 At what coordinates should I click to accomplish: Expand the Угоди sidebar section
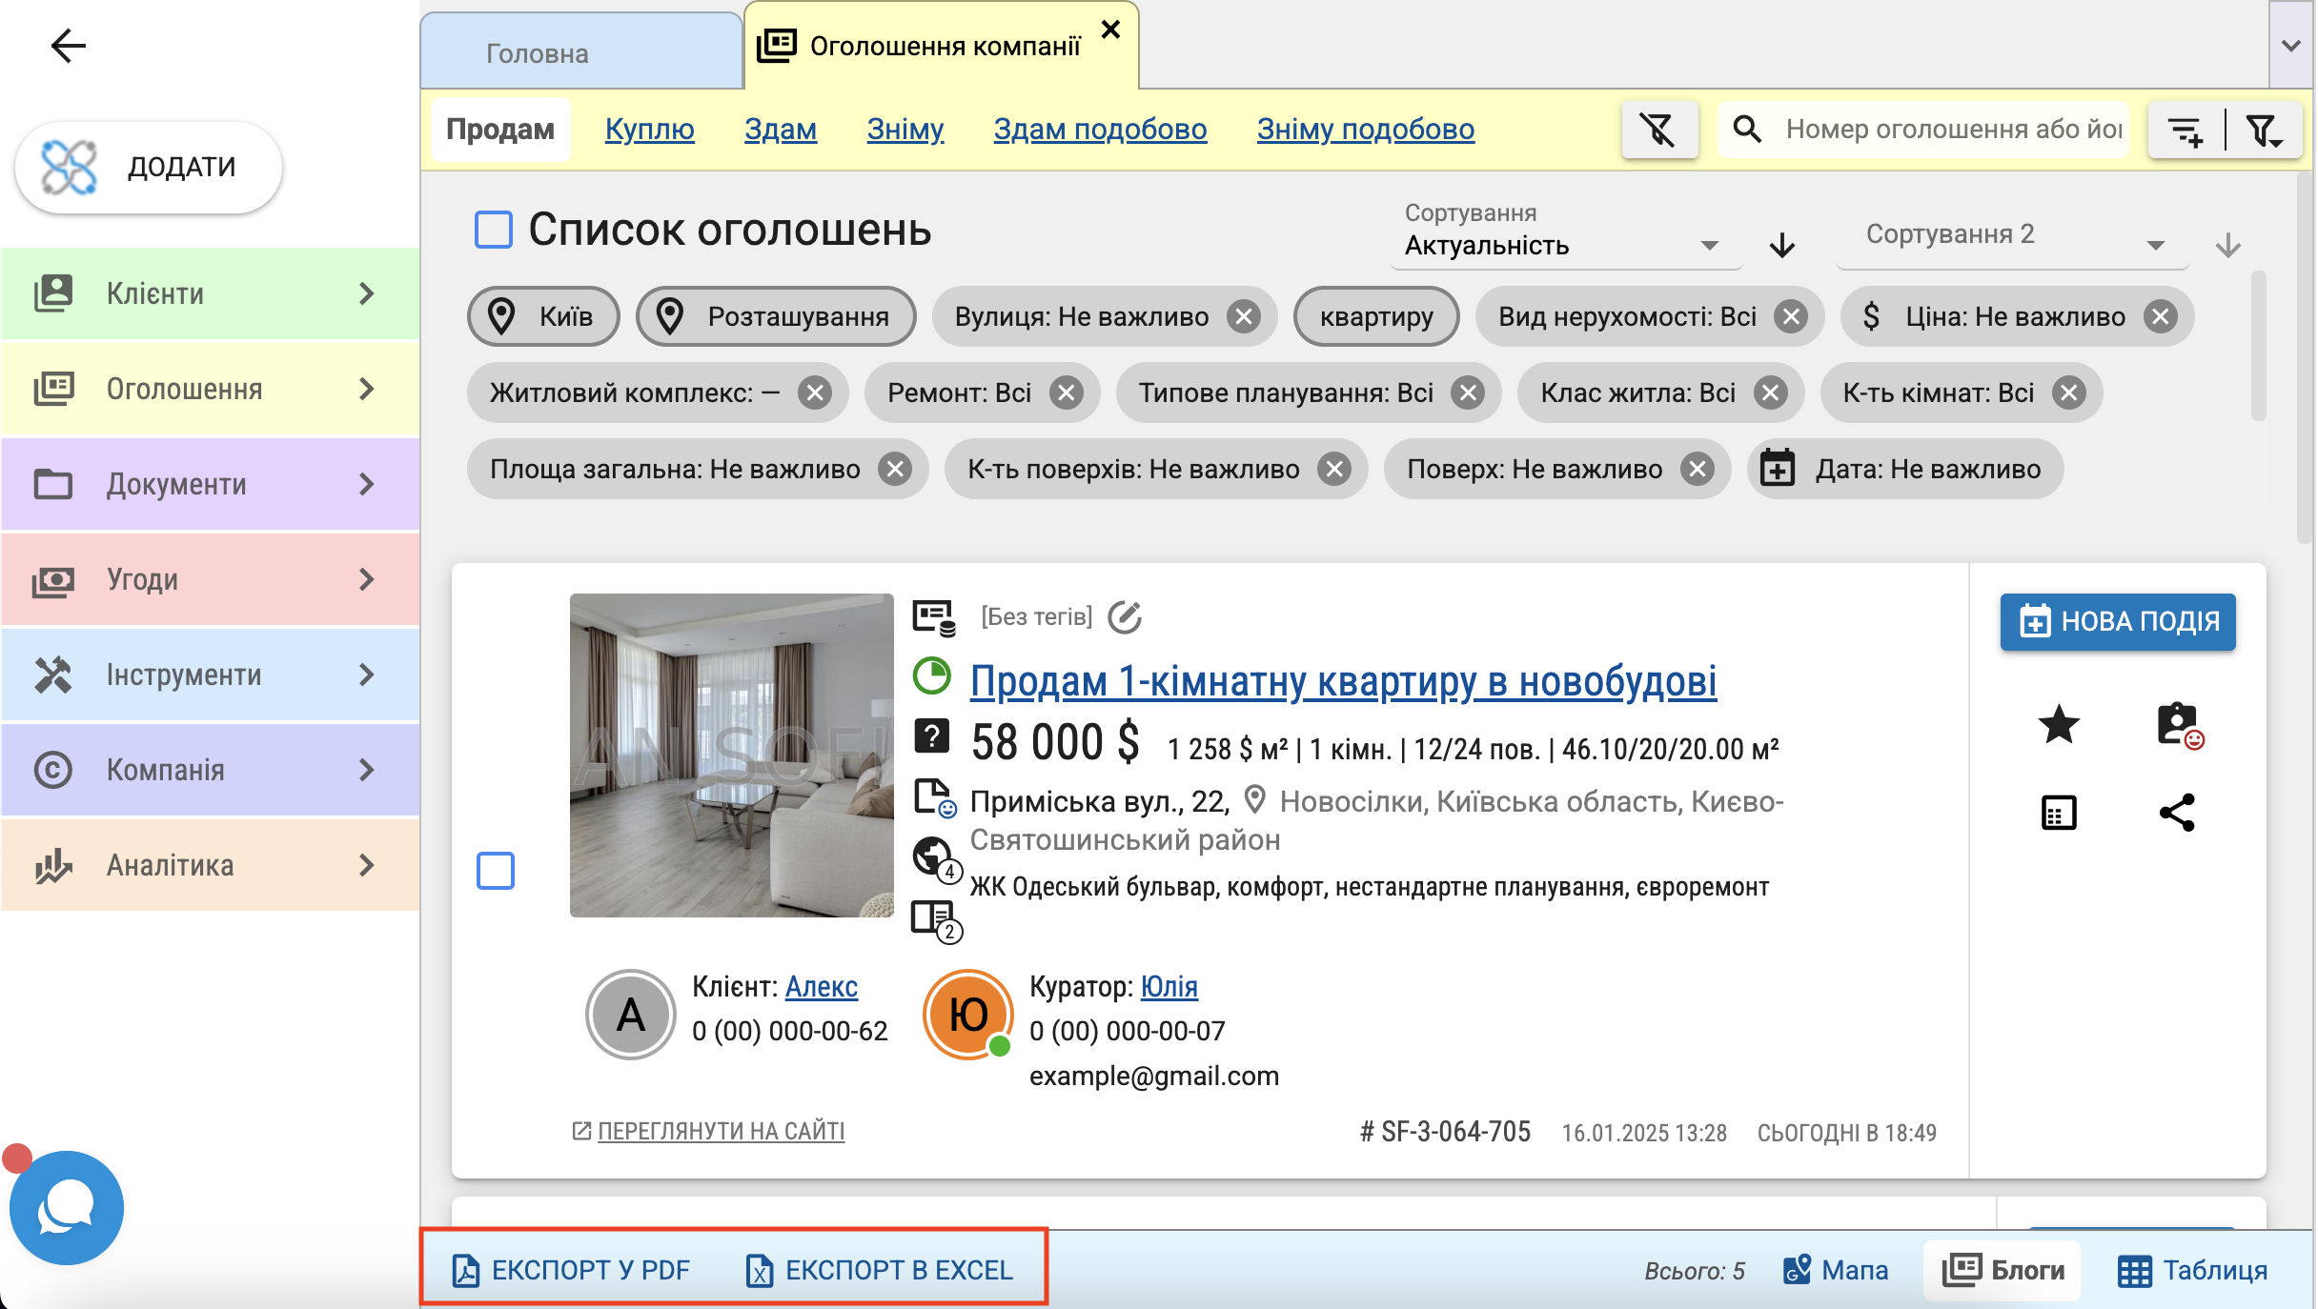210,579
